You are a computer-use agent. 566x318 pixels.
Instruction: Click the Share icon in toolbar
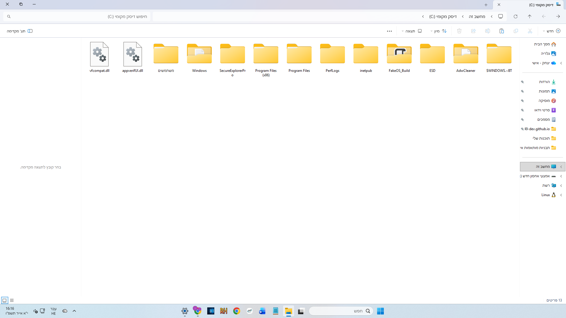(473, 31)
